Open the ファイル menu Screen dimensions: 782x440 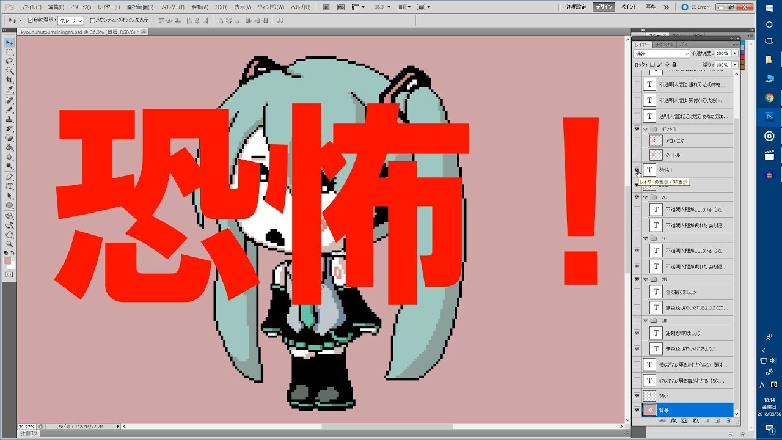[31, 7]
